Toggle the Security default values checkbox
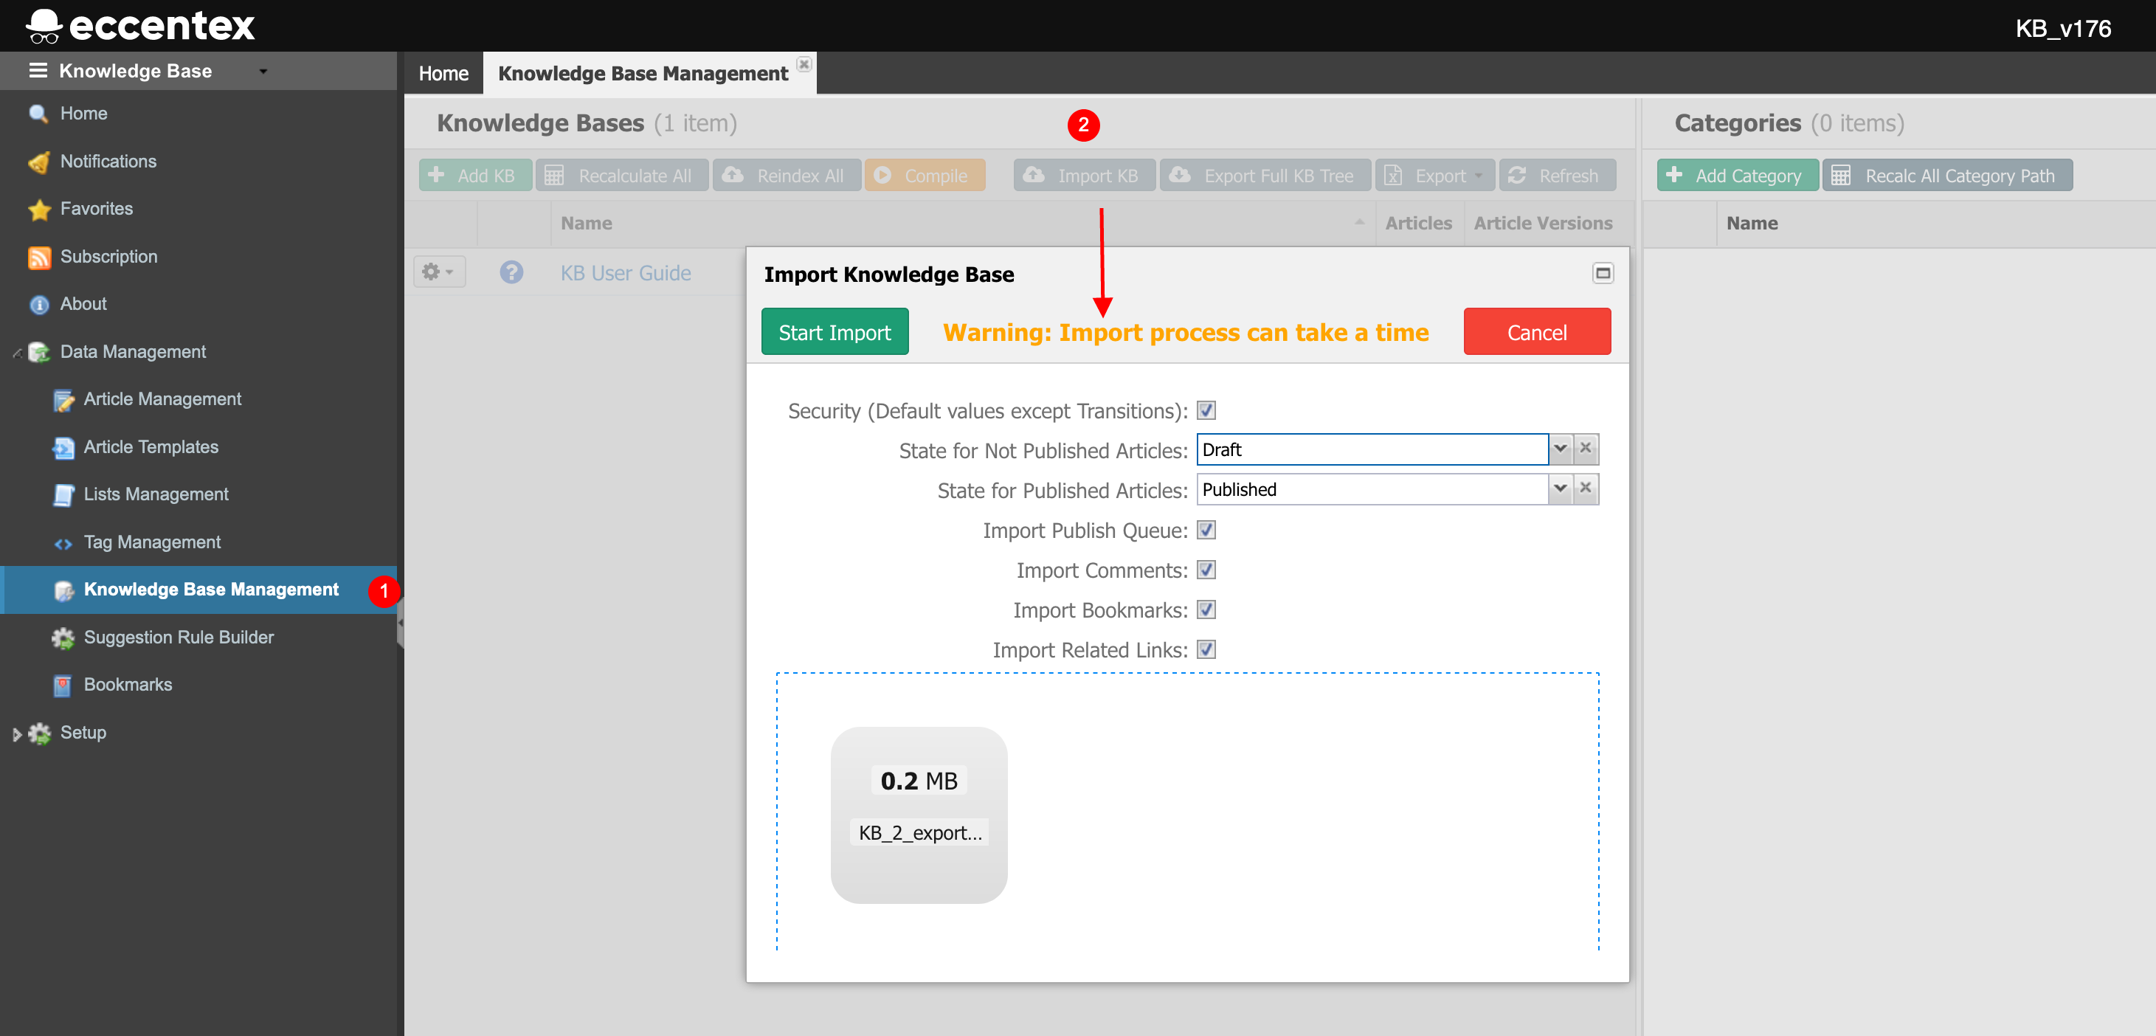Viewport: 2156px width, 1036px height. click(x=1205, y=411)
